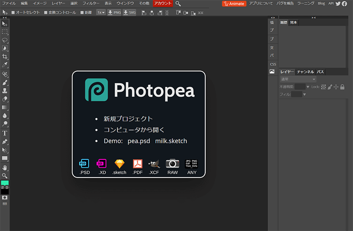Viewport: 353px width, 231px height.
Task: Select the Eyedropper tool
Action: pos(5,65)
